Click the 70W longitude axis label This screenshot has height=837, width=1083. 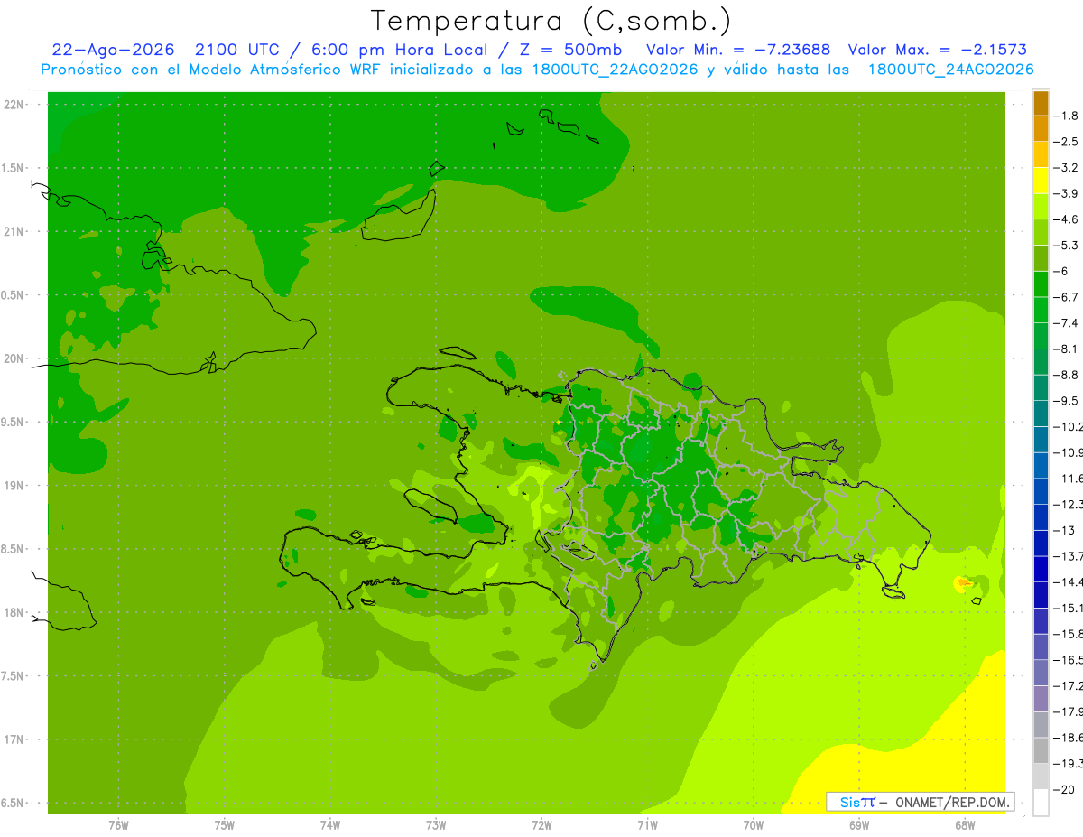[x=754, y=825]
